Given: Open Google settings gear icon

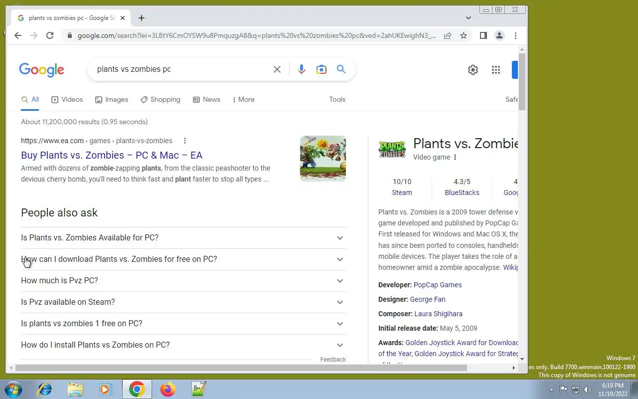Looking at the screenshot, I should tap(473, 70).
